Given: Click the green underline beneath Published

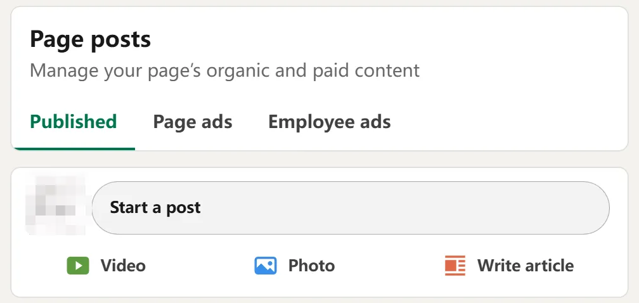Looking at the screenshot, I should pos(74,149).
